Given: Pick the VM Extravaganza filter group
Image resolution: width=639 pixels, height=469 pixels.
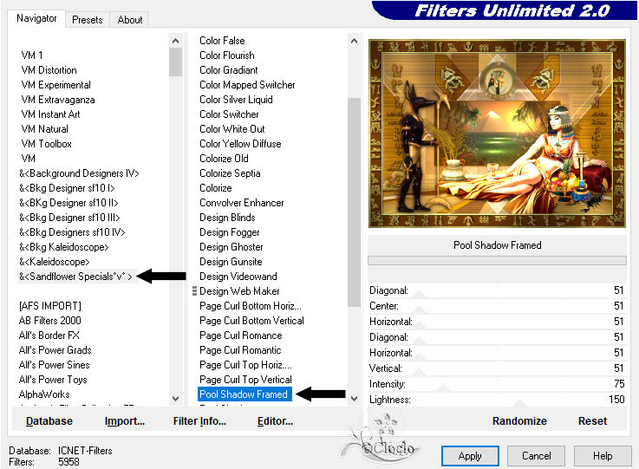Looking at the screenshot, I should [x=58, y=100].
